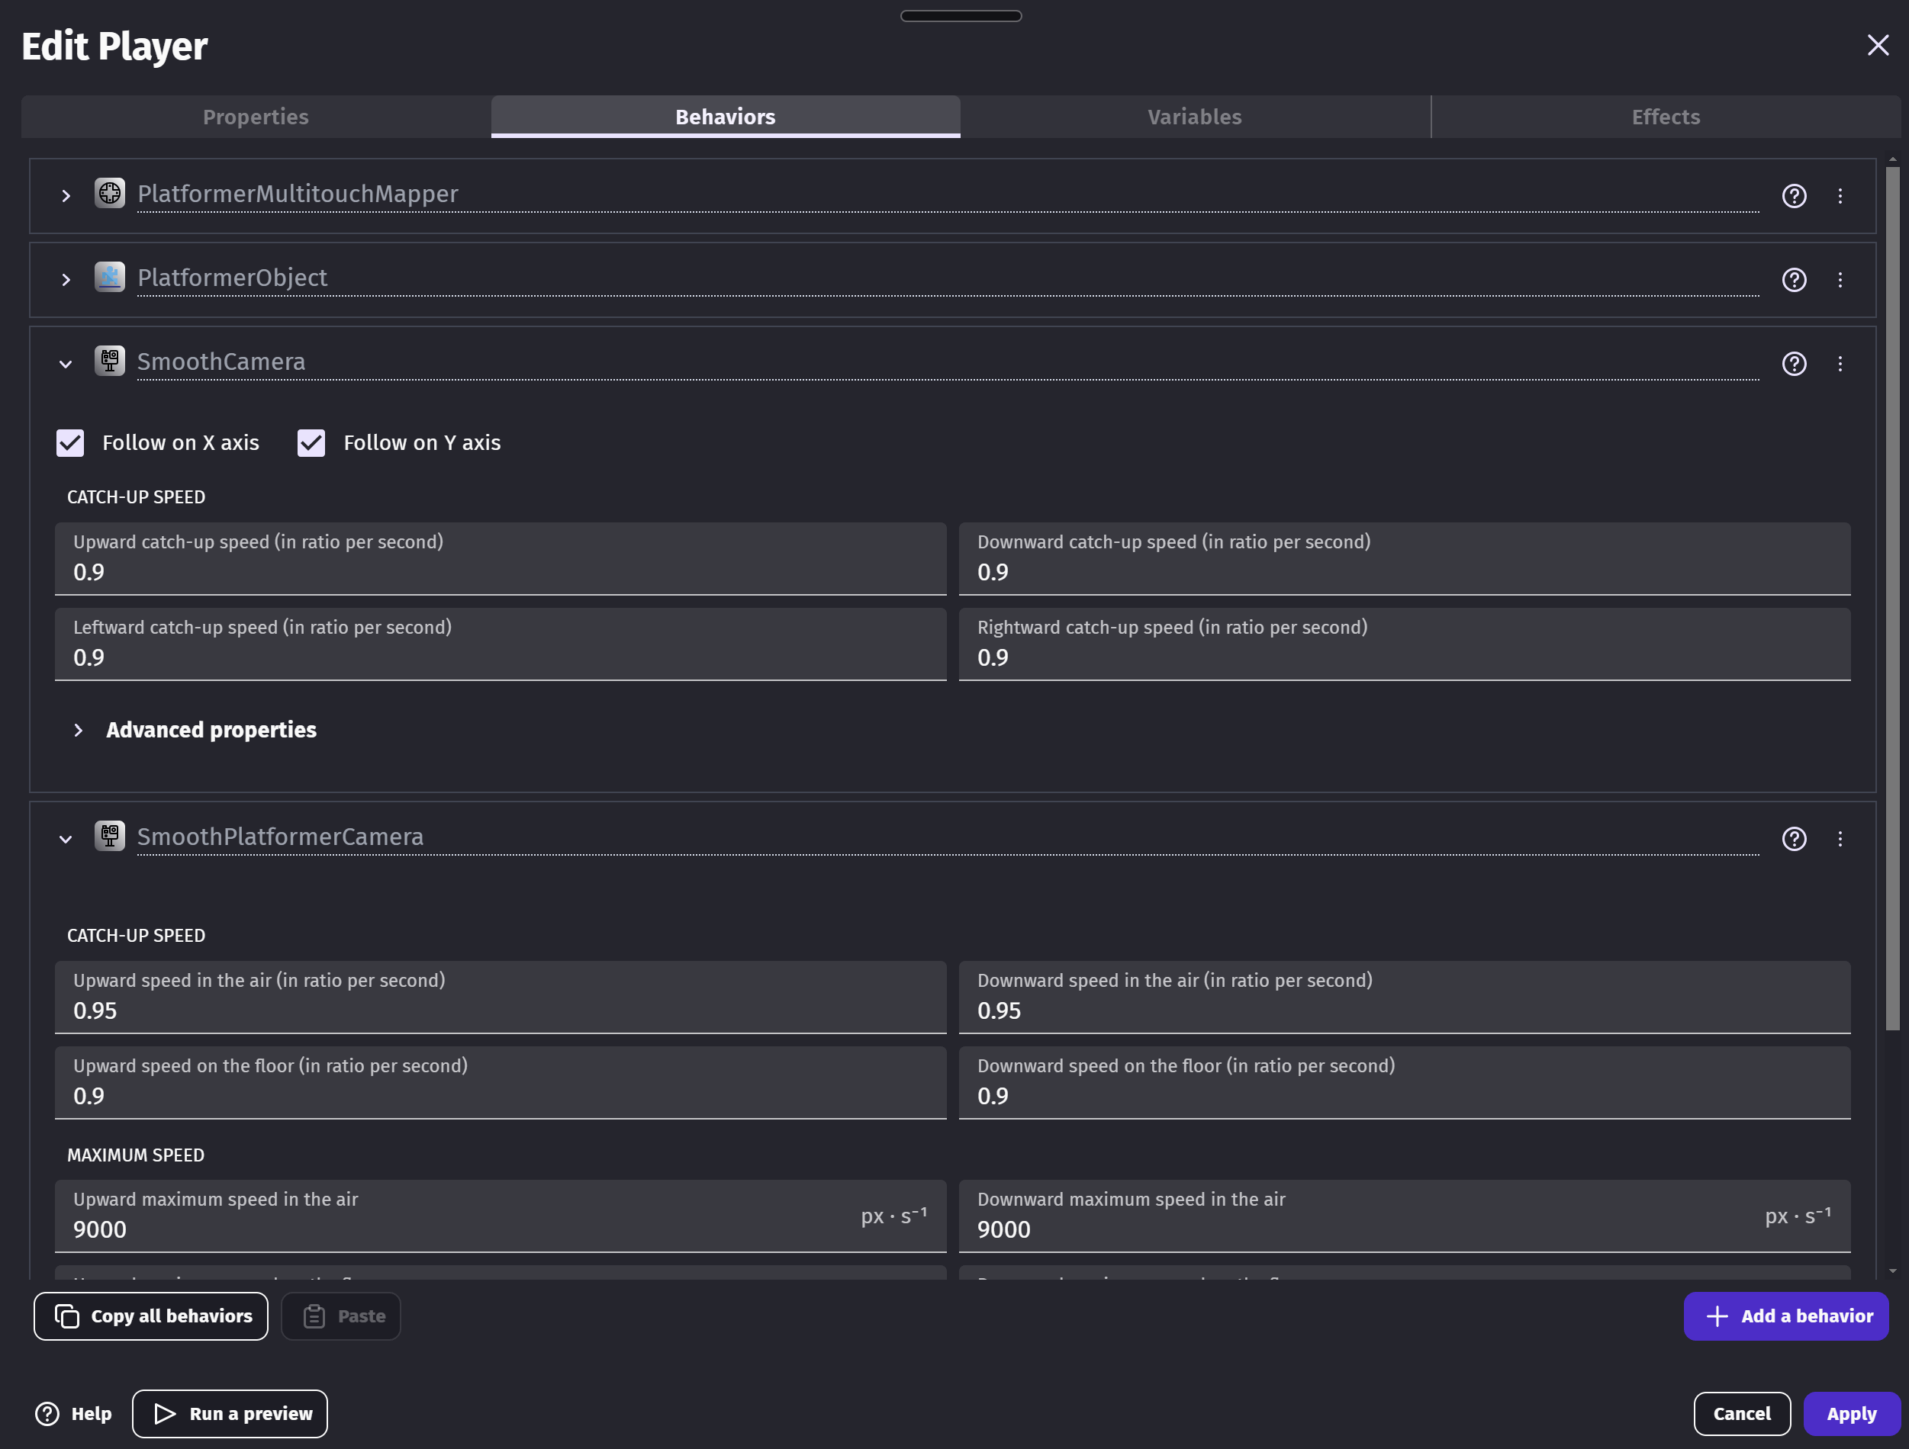Open the Help link
The image size is (1909, 1449).
[x=73, y=1412]
